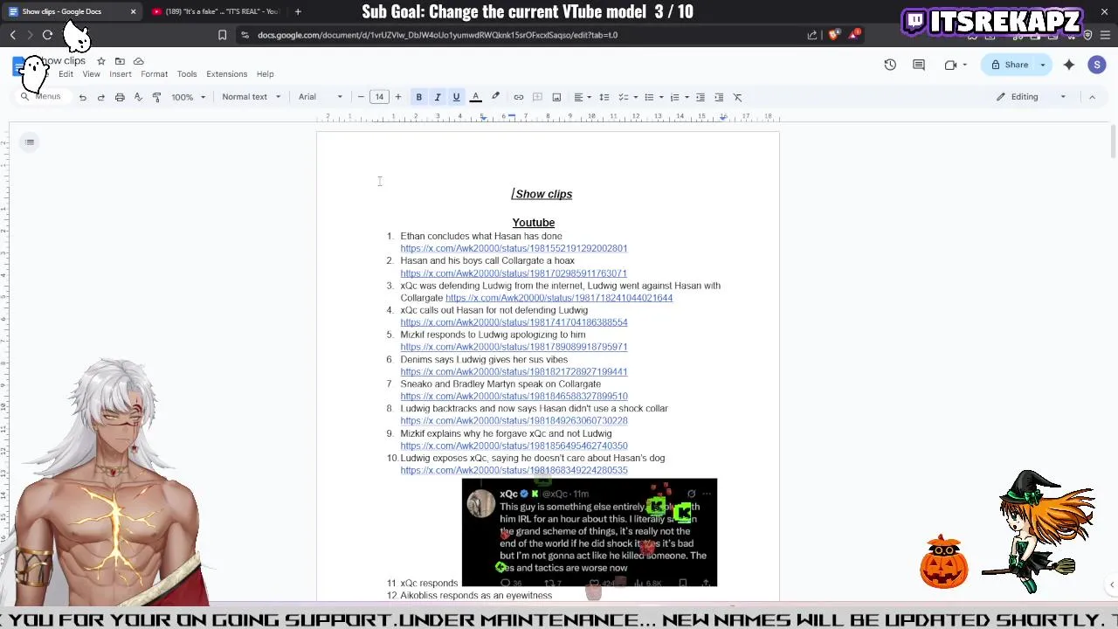Open the Normal text style dropdown

(x=251, y=97)
